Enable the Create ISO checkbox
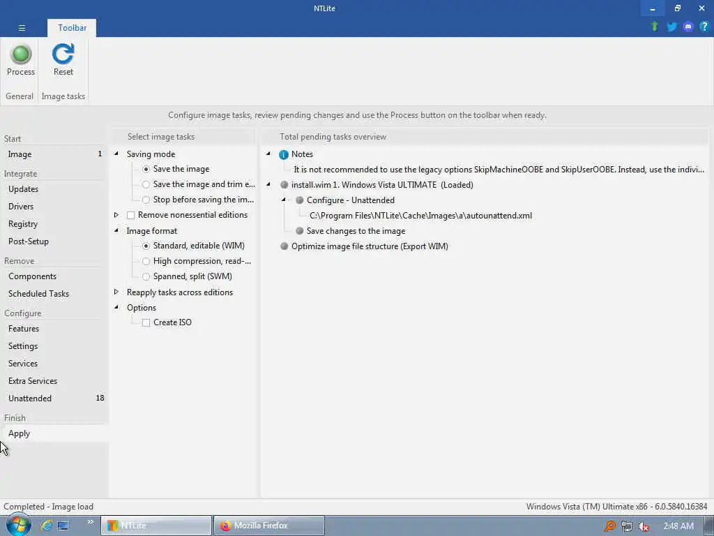This screenshot has height=536, width=714. point(146,322)
